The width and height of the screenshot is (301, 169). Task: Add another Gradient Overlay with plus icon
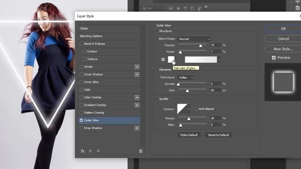click(x=137, y=105)
